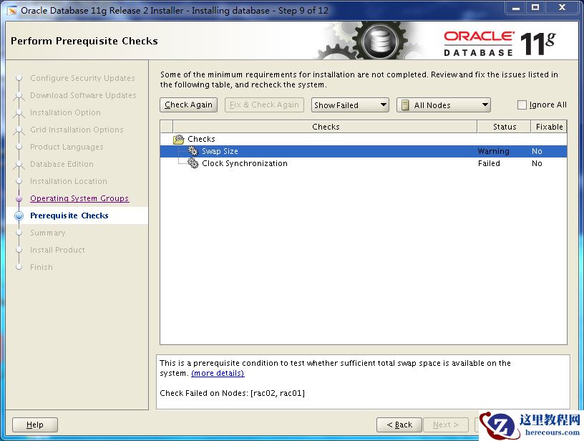Select the Checks root tree node

pos(201,139)
